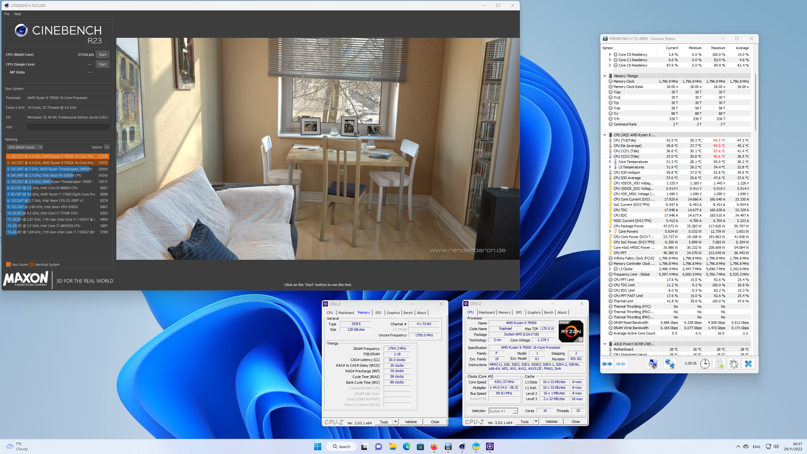Open weather widget showing 7°C Cloudy
This screenshot has height=454, width=807.
[x=17, y=446]
